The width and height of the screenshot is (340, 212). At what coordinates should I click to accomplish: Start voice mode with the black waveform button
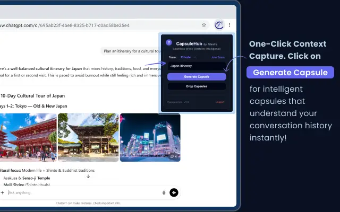coord(174,192)
